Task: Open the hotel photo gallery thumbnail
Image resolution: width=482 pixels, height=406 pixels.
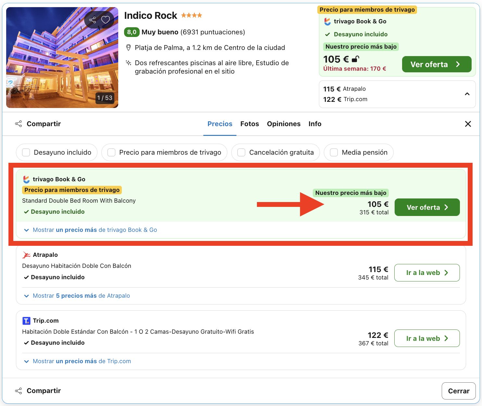Action: [x=62, y=62]
